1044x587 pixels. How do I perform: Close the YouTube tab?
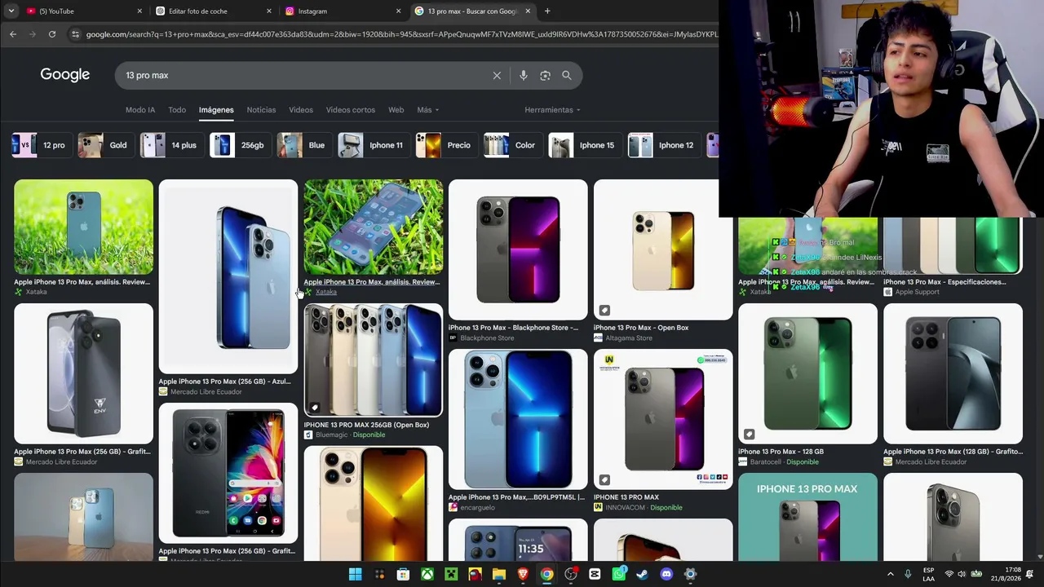click(x=139, y=11)
